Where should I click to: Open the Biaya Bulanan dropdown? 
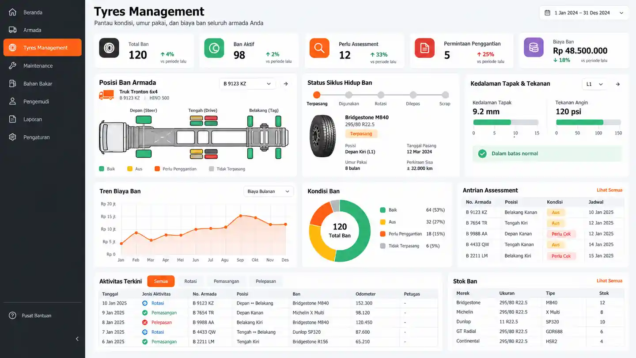[x=269, y=191]
